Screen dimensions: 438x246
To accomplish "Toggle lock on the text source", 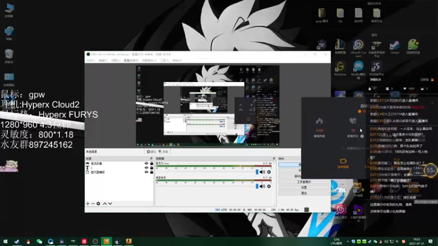I will pyautogui.click(x=152, y=168).
